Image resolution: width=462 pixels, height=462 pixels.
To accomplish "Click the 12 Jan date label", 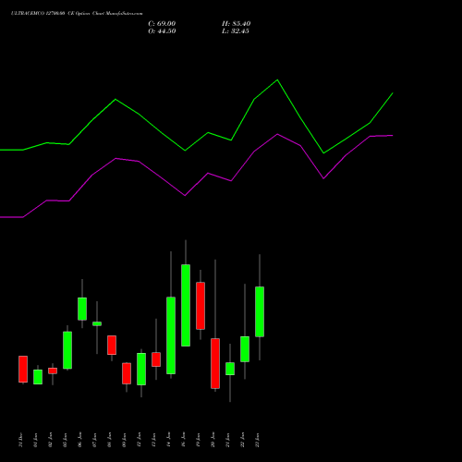I will click(x=139, y=440).
